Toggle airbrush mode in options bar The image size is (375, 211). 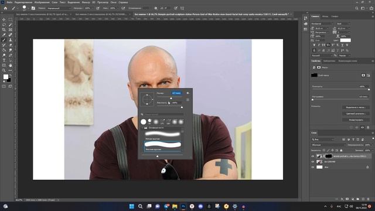click(x=123, y=8)
